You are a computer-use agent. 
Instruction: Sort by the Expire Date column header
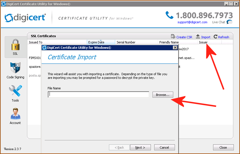[x=101, y=42]
